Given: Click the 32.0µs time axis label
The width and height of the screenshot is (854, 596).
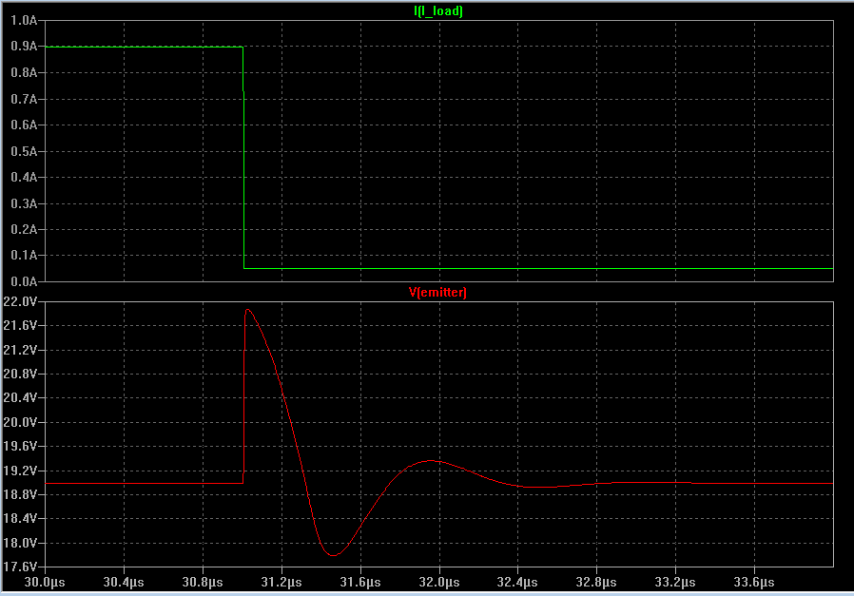Looking at the screenshot, I should coord(439,583).
